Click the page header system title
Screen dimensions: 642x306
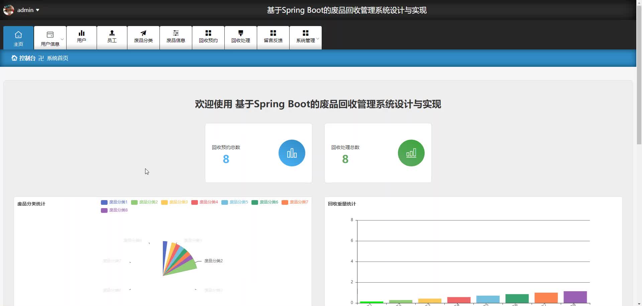click(347, 10)
